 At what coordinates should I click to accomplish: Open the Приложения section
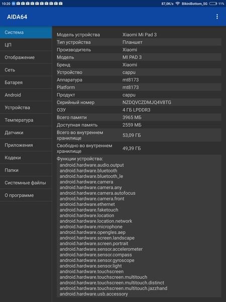point(26,145)
